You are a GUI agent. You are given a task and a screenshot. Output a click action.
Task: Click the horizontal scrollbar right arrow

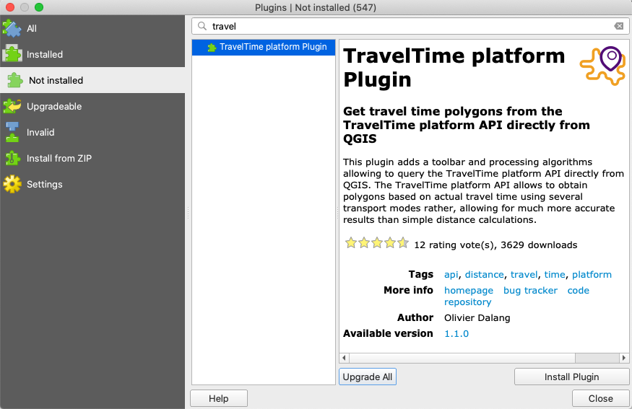click(623, 358)
